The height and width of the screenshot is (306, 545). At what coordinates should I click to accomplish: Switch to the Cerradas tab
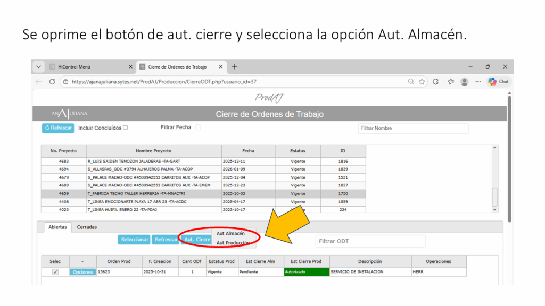[x=87, y=227]
